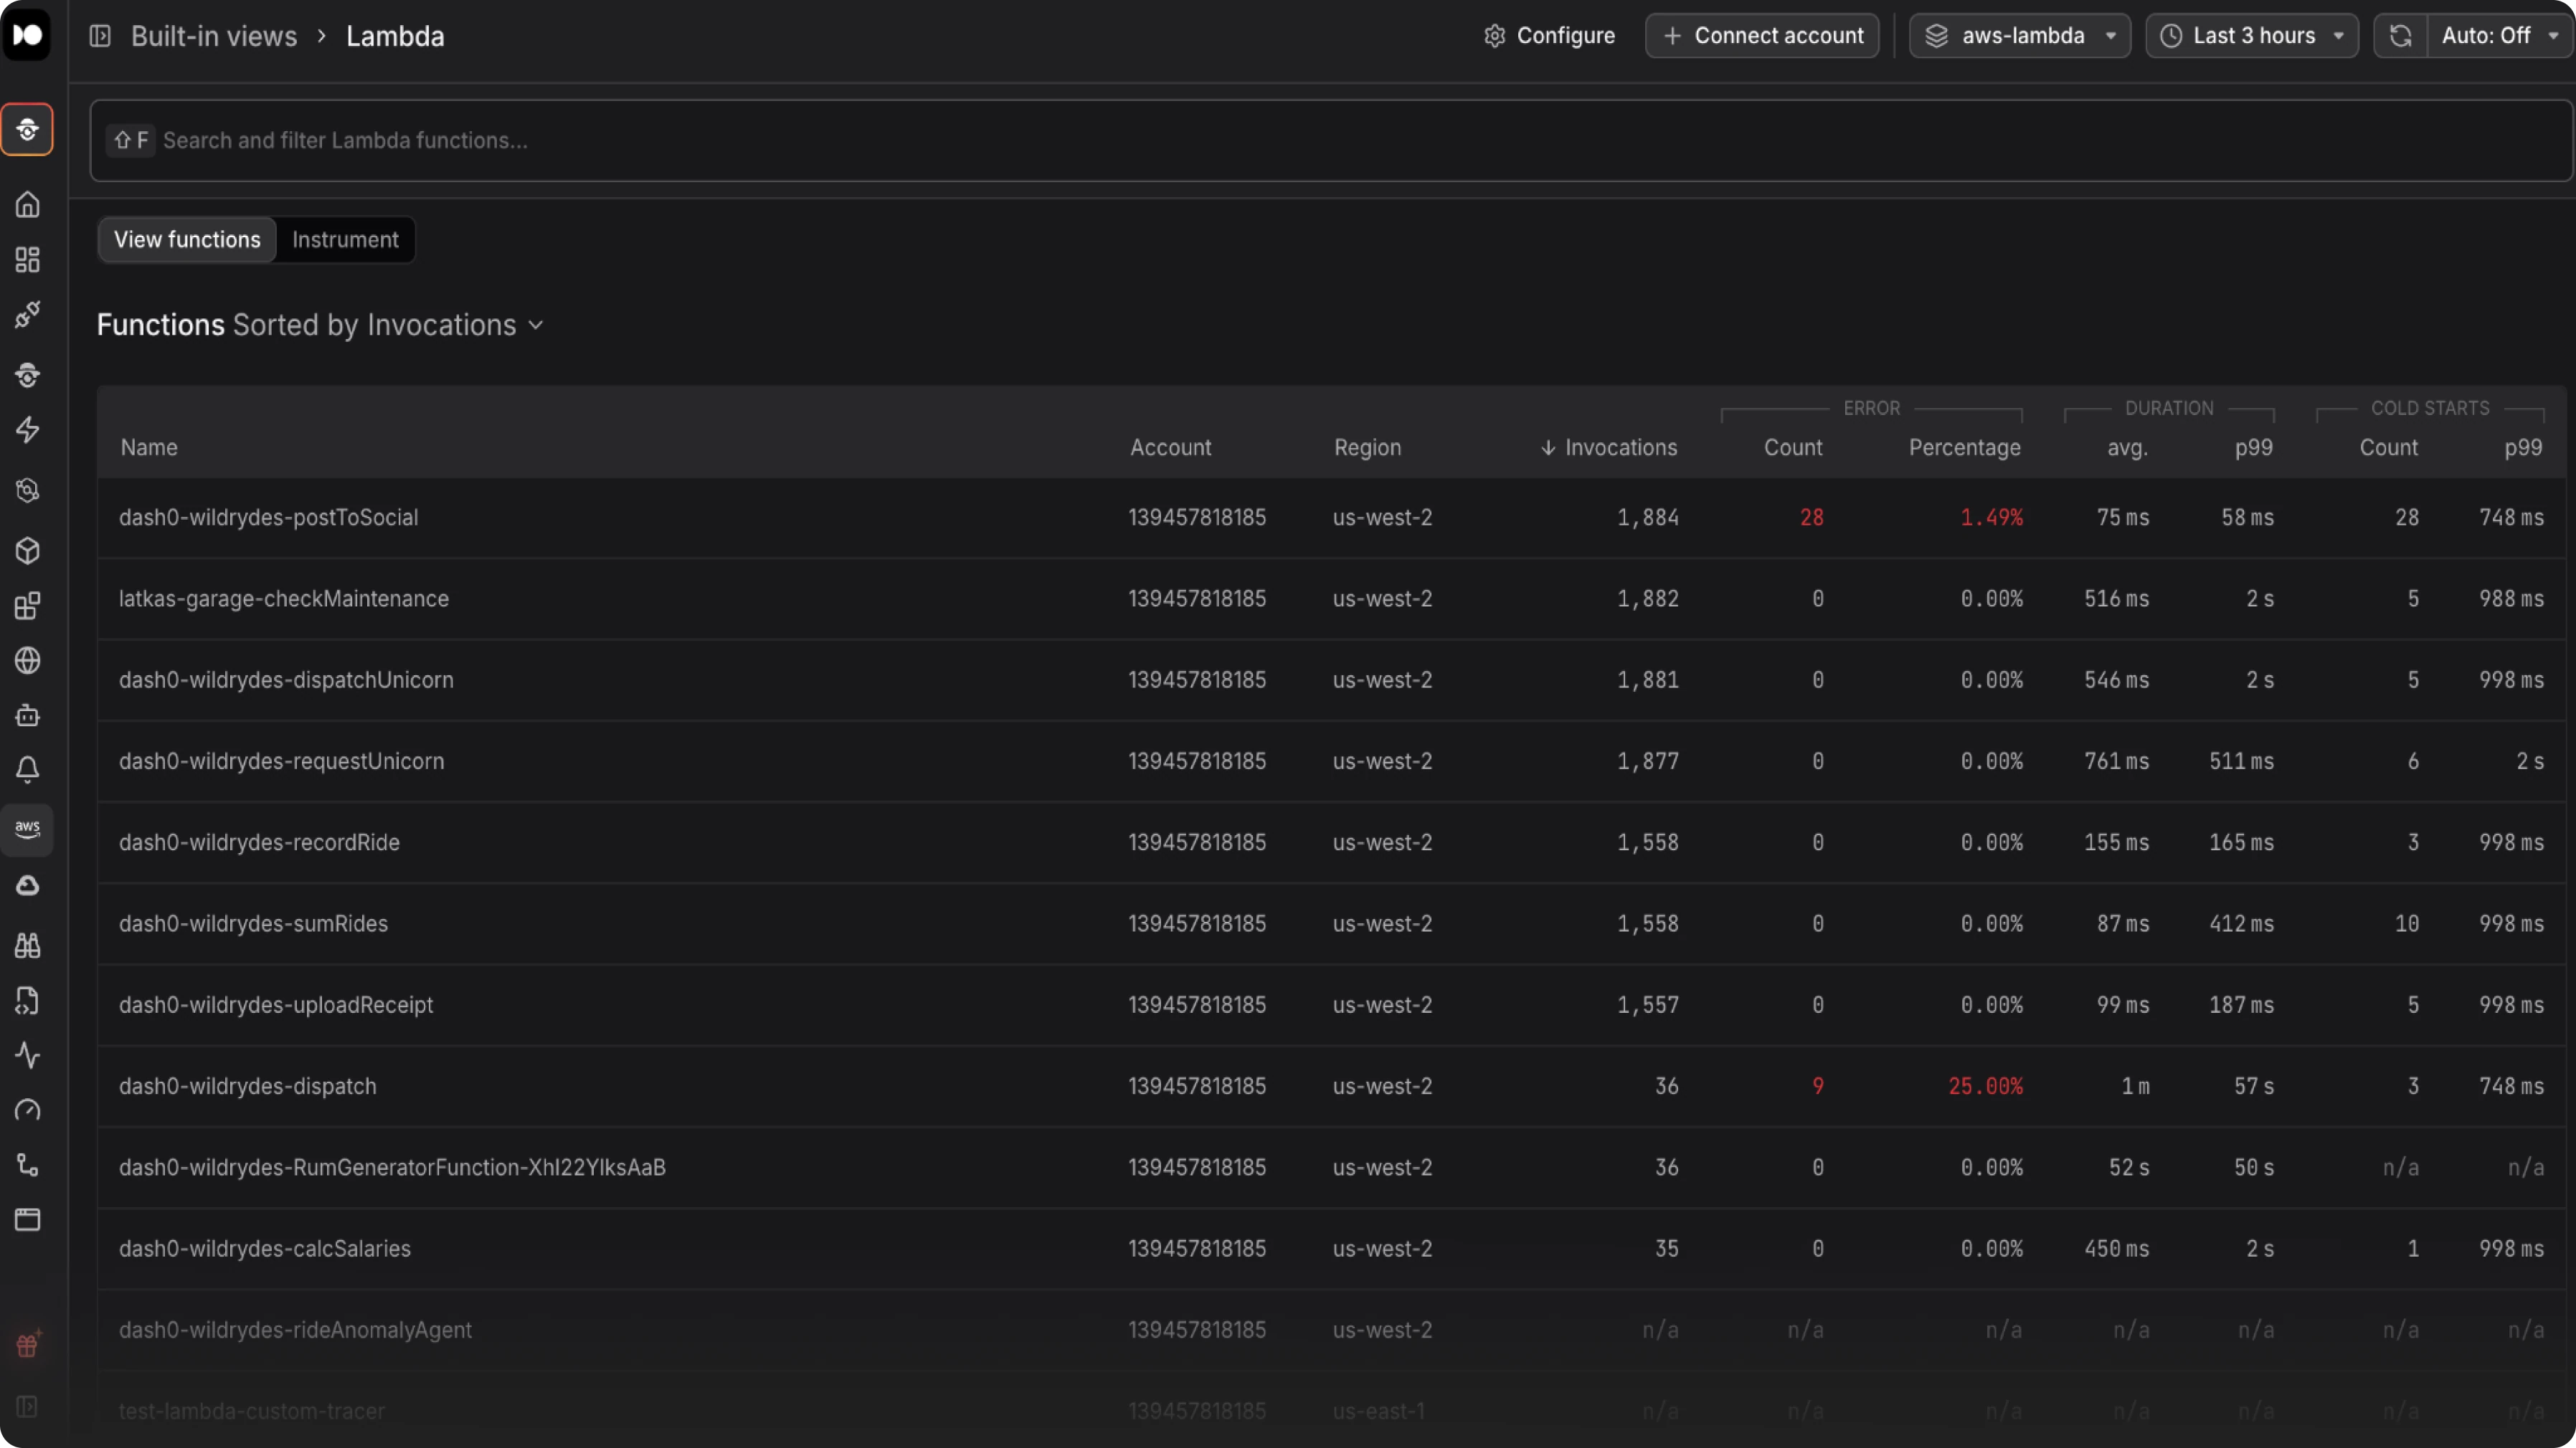Viewport: 2576px width, 1448px height.
Task: Sort by the Duration avg. column header
Action: (2127, 448)
